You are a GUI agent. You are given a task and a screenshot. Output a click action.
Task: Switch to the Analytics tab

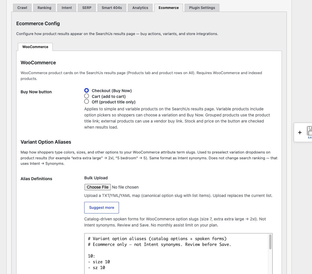pos(140,8)
